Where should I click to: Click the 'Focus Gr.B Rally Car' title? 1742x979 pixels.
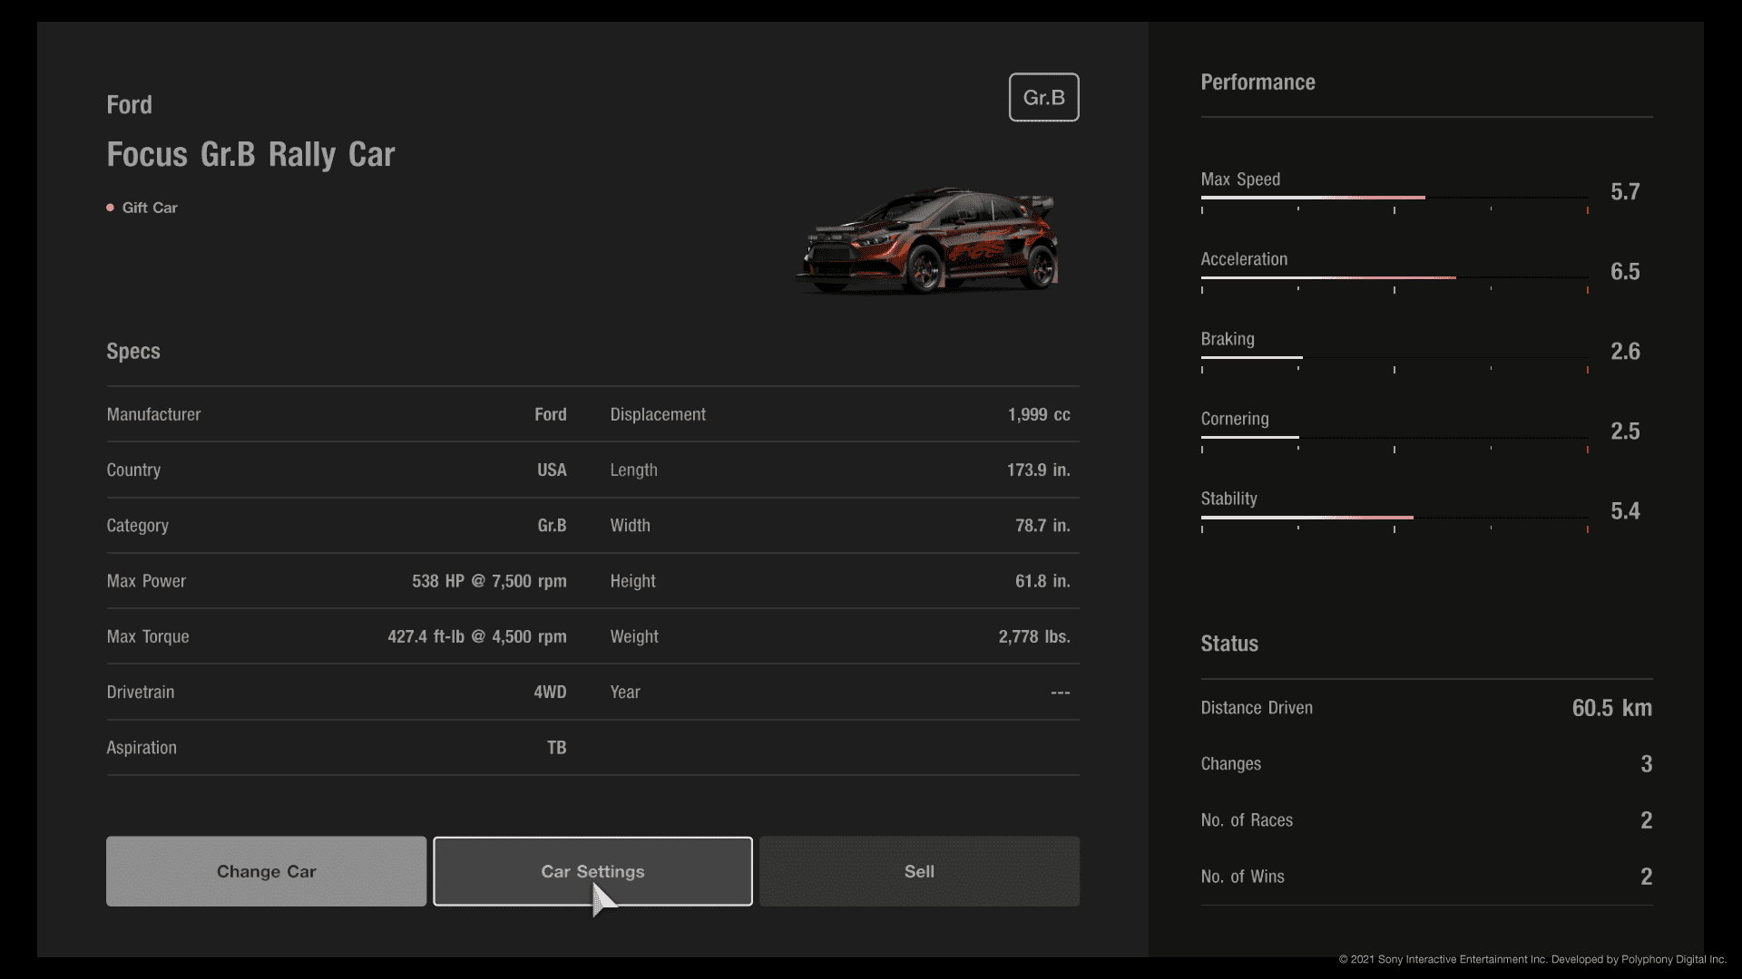click(250, 155)
